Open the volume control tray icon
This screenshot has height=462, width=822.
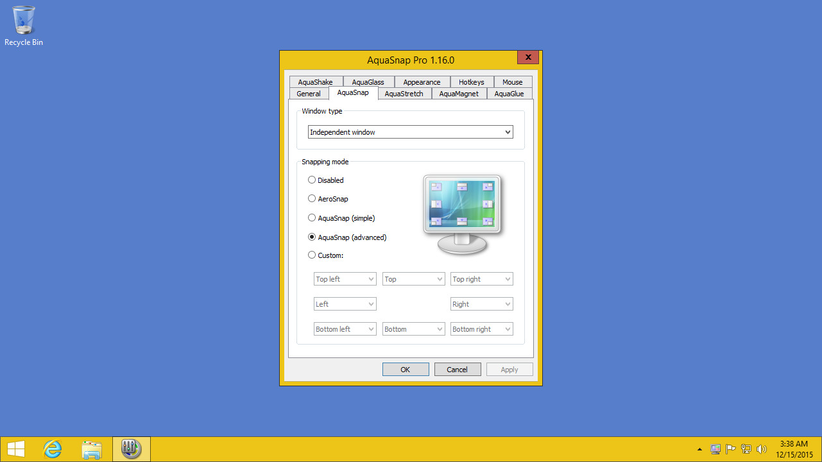click(x=761, y=449)
